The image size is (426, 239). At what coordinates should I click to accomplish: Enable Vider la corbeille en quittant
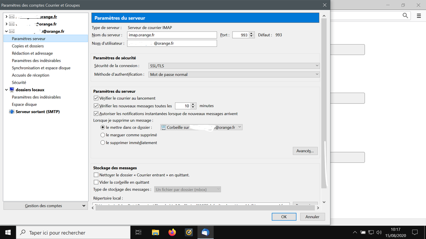96,182
